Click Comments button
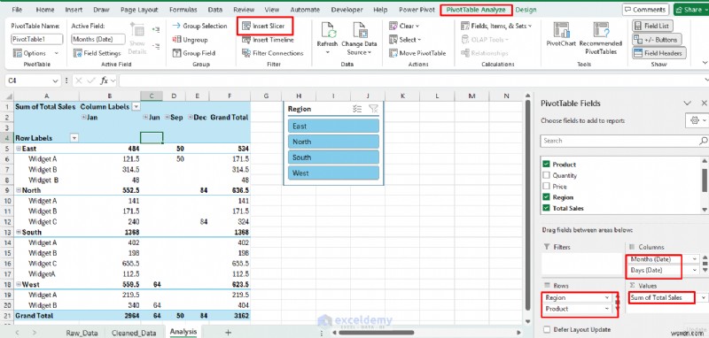Image resolution: width=709 pixels, height=338 pixels. (x=645, y=10)
